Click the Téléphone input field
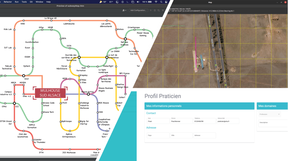Screen dimensions: 288x161 pyautogui.click(x=204, y=121)
